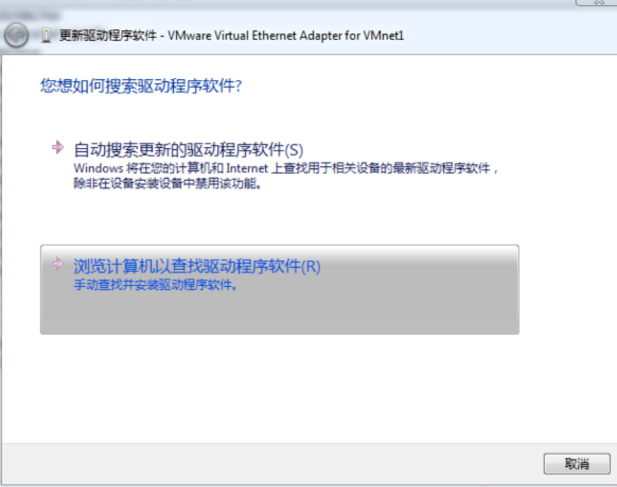617x487 pixels.
Task: Click subtitle 手动查找并安装驱动程序软件。
Action: (155, 284)
